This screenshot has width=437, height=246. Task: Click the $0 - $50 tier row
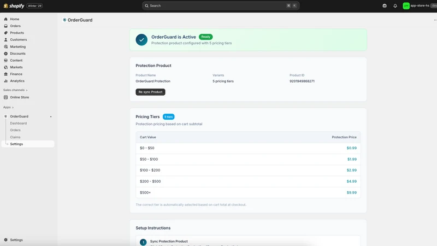(248, 148)
